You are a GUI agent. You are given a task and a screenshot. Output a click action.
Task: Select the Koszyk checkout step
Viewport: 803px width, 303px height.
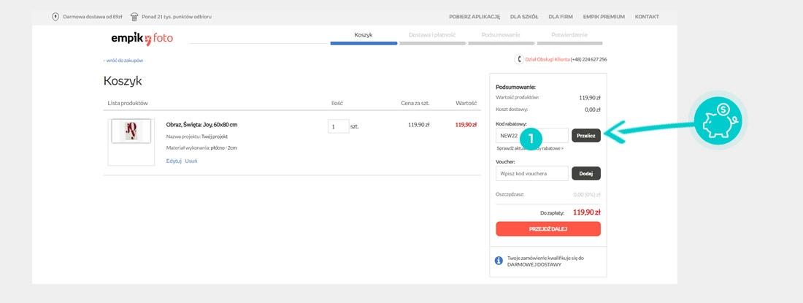[x=364, y=35]
